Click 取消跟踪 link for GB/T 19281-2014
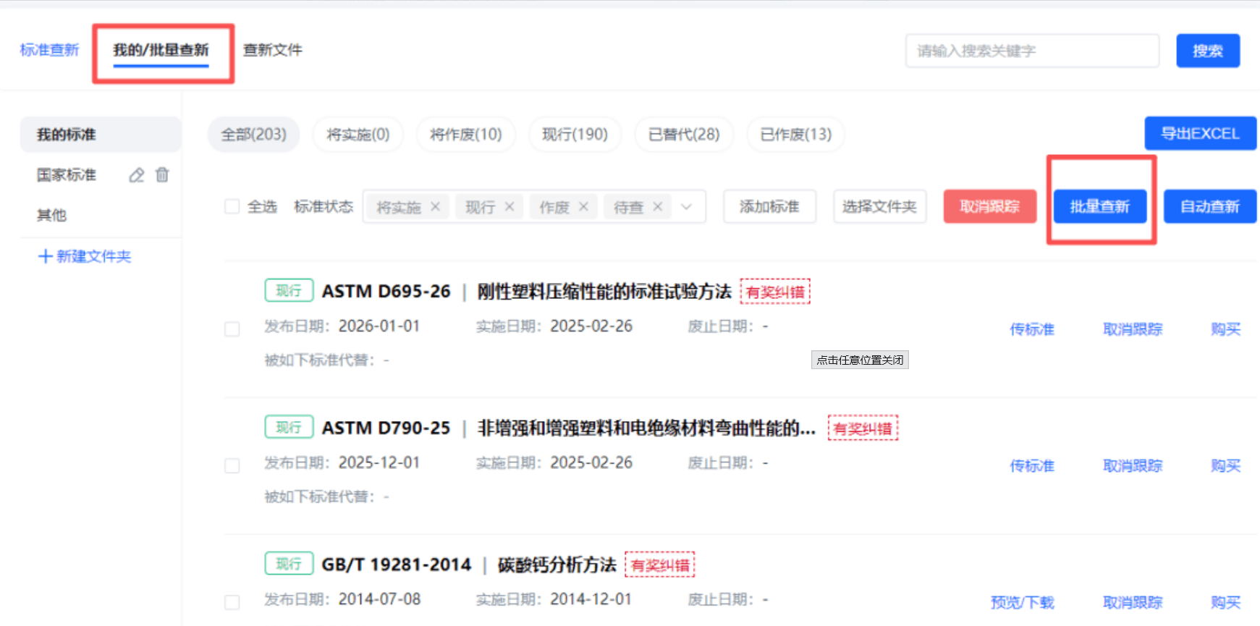This screenshot has width=1260, height=626. point(1133,602)
